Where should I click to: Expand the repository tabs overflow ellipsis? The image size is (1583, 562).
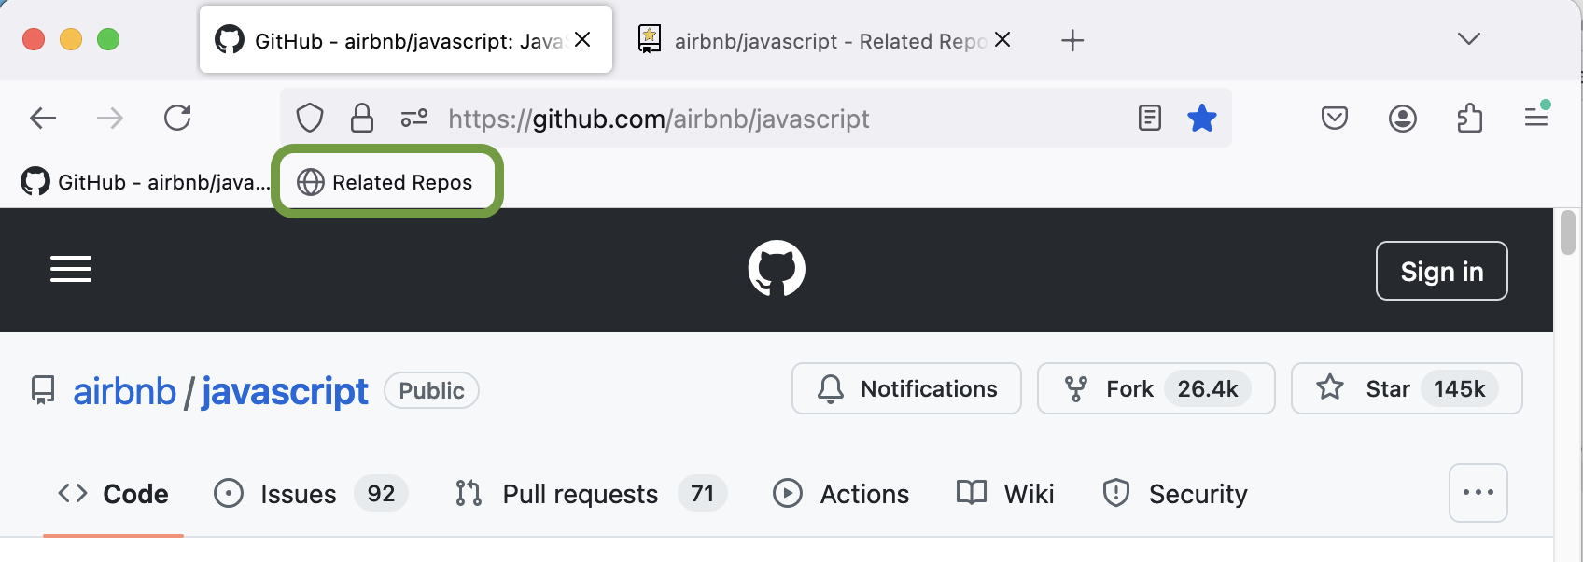point(1478,492)
